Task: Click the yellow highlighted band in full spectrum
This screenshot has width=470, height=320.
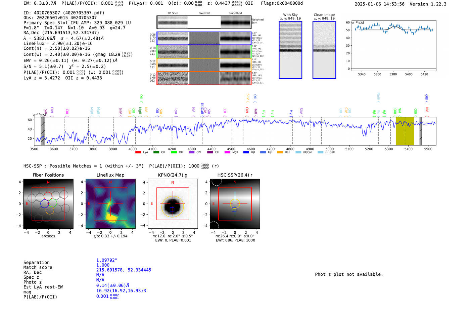Action: [x=405, y=131]
